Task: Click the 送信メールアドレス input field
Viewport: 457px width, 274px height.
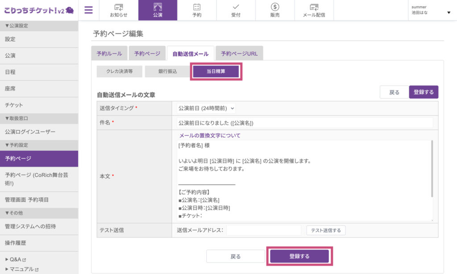Action: coord(264,230)
